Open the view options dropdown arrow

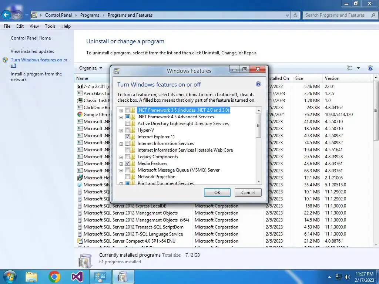click(x=358, y=68)
